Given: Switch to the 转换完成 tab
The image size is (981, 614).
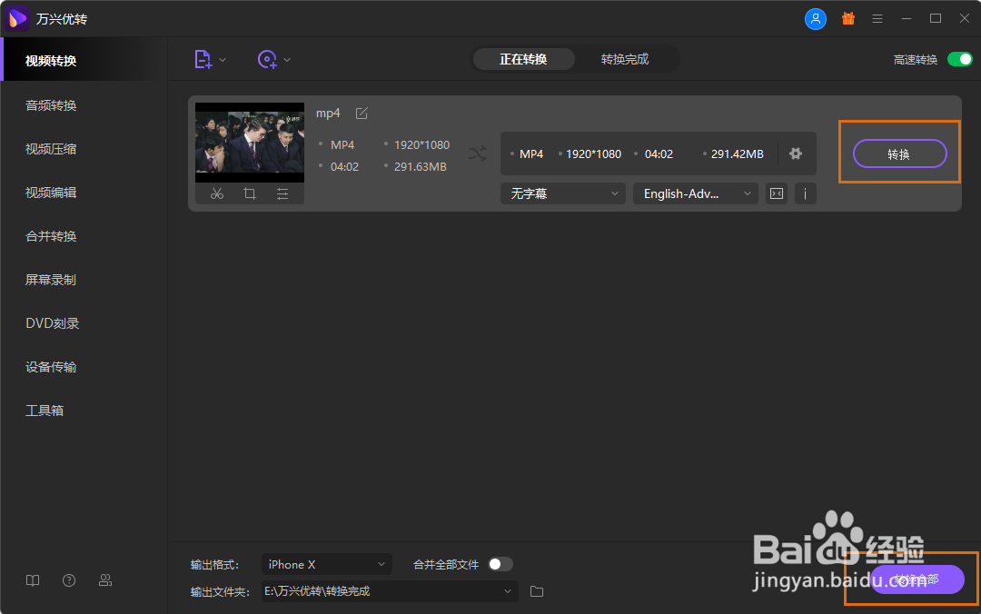Looking at the screenshot, I should tap(625, 59).
